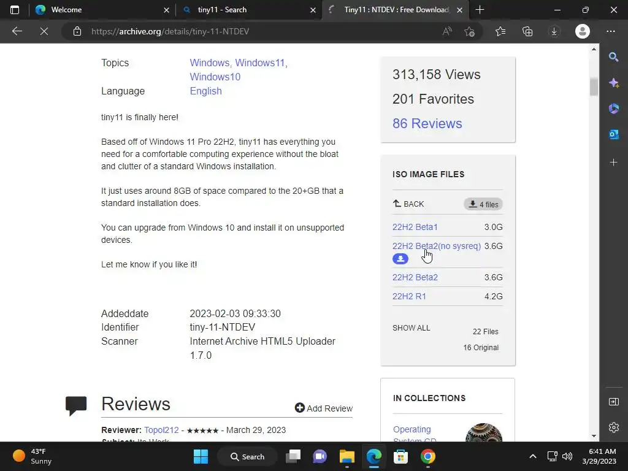Click the scrollbar down arrow
This screenshot has width=628, height=471.
(594, 436)
